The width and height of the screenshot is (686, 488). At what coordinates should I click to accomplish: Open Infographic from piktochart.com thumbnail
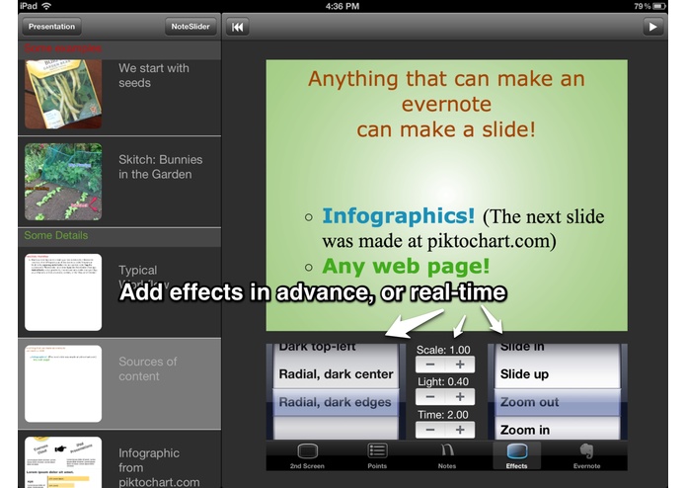pos(63,462)
